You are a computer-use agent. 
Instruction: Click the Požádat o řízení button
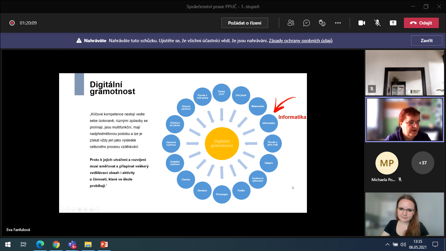245,23
